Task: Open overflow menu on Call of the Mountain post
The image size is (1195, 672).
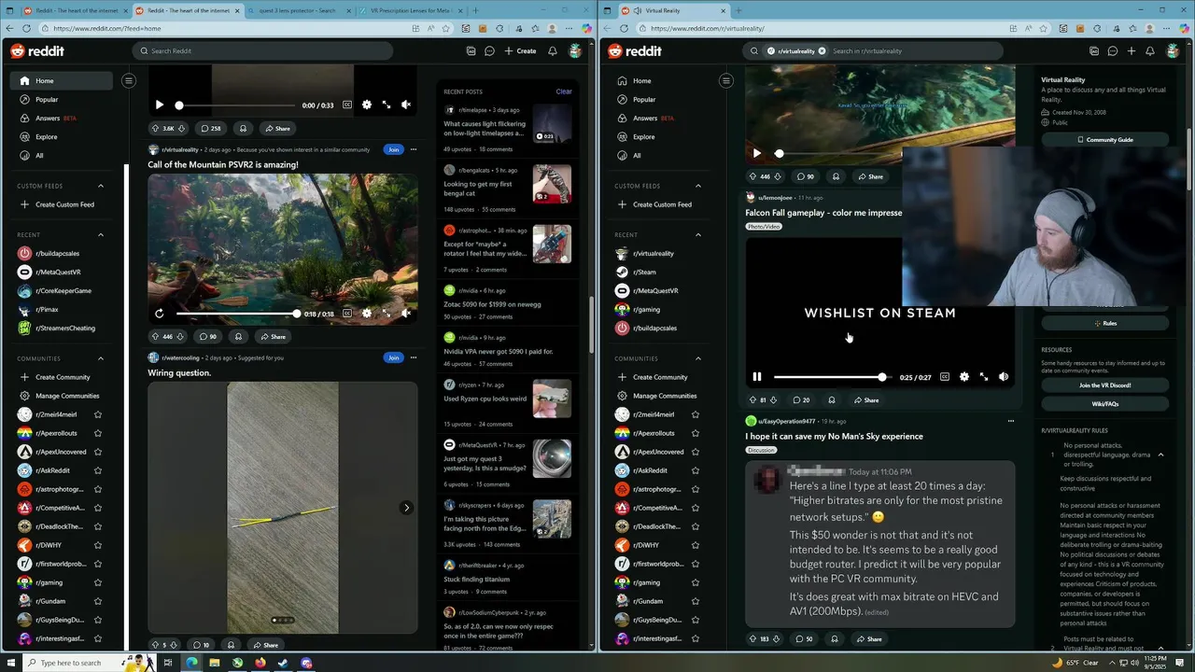Action: 414,149
